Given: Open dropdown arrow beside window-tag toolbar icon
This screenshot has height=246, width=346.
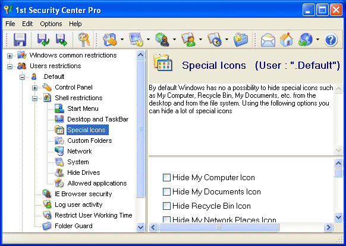Looking at the screenshot, I should click(122, 40).
